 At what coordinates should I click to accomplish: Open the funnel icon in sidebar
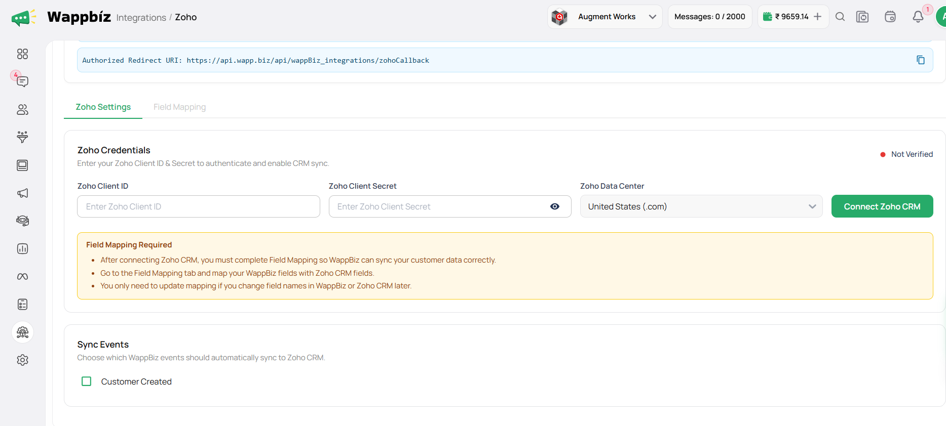coord(22,137)
